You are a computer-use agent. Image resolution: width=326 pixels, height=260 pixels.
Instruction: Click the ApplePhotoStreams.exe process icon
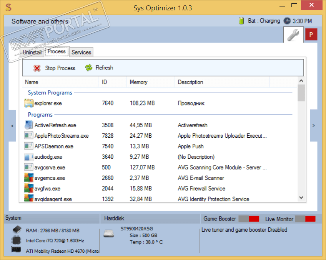point(29,136)
